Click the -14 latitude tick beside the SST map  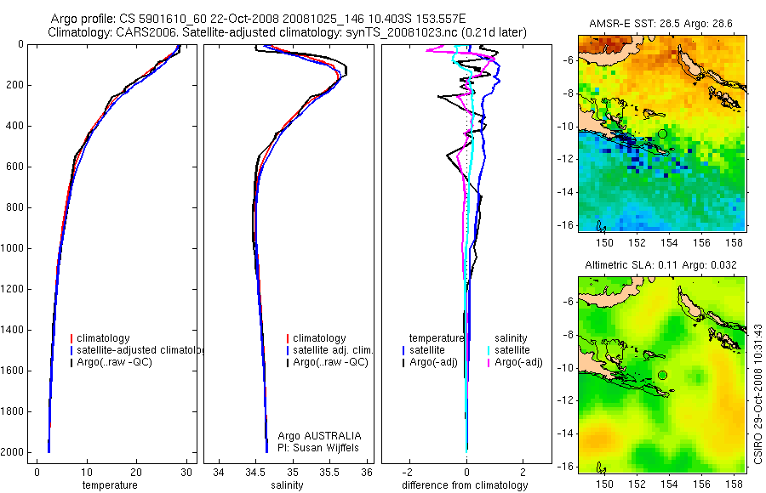[564, 192]
